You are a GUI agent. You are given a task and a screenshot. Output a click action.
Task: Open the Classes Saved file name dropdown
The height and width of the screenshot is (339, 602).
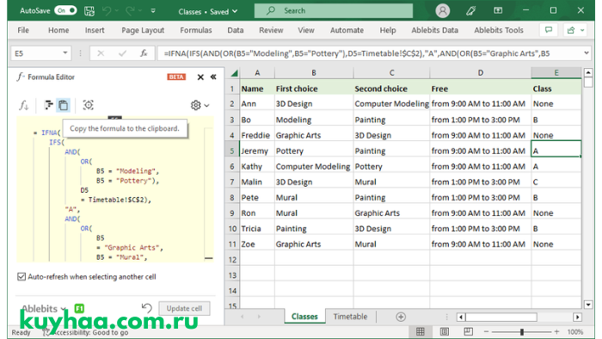(208, 11)
